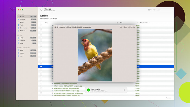
Task: Dismiss the Scan complete notification
Action: [124, 90]
